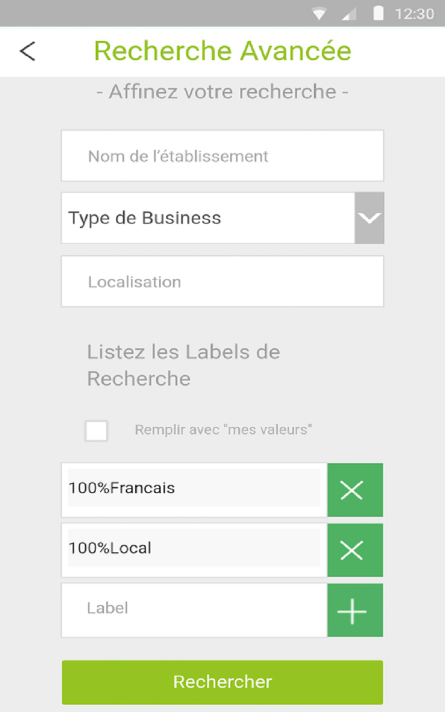445x712 pixels.
Task: Tap the clock showing 12:30
Action: click(x=414, y=14)
